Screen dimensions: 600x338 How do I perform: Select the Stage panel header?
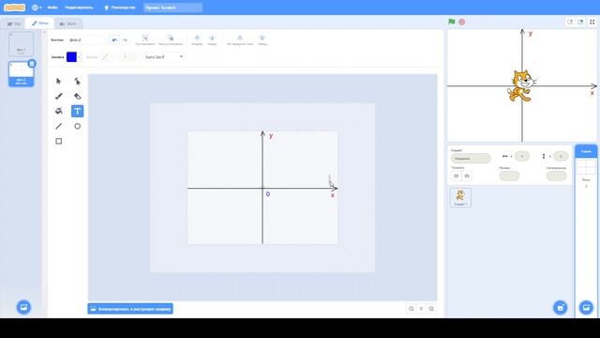pyautogui.click(x=586, y=151)
